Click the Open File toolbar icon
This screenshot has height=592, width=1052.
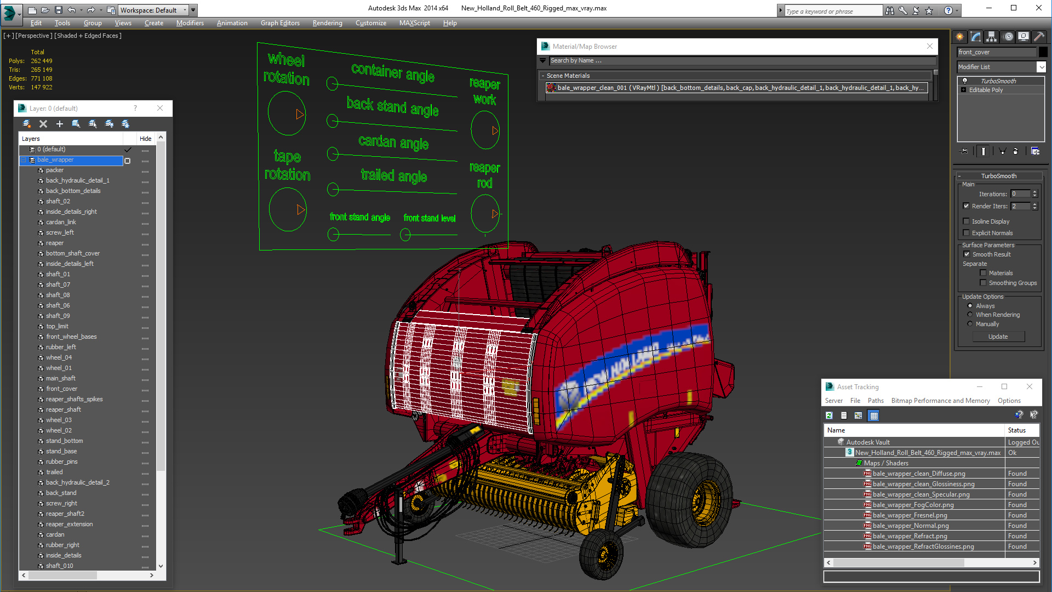pyautogui.click(x=45, y=10)
